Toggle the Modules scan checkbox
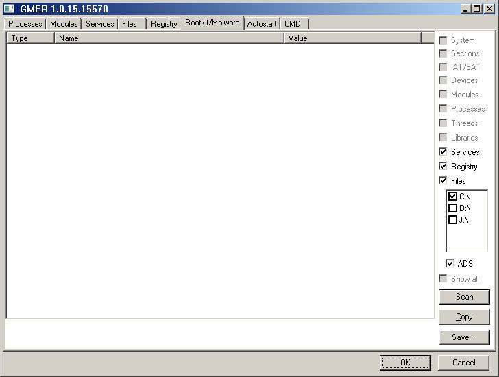The width and height of the screenshot is (499, 377). click(x=443, y=94)
